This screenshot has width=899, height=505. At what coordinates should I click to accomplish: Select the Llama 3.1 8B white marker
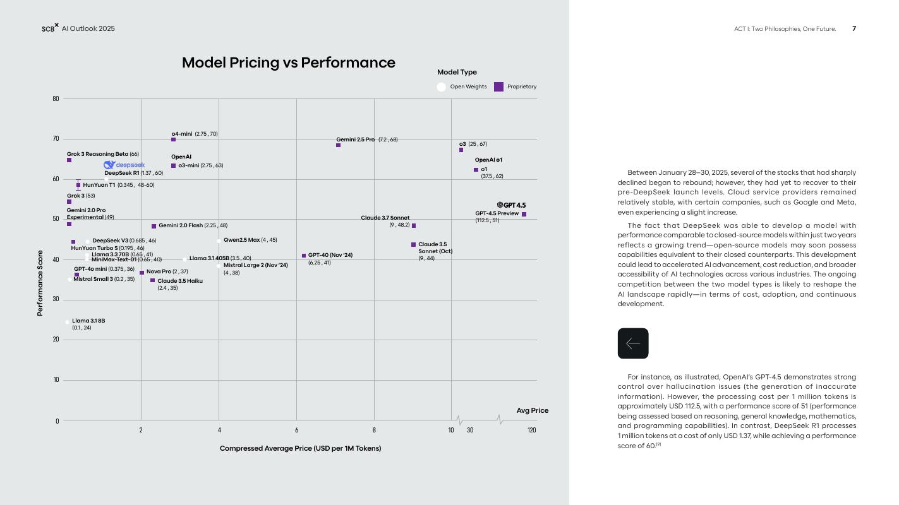click(x=68, y=322)
